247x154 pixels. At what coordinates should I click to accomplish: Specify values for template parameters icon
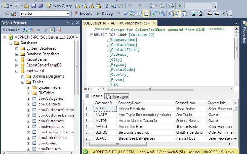coord(225,14)
